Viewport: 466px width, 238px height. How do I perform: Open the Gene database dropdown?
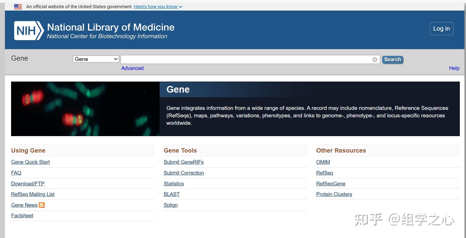[96, 59]
